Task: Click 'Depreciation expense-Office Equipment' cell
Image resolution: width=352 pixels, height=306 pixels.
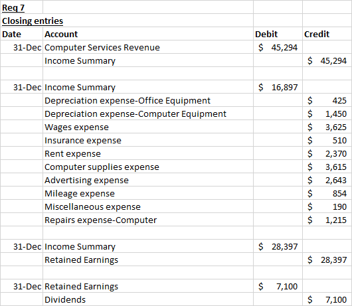Action: (x=148, y=100)
